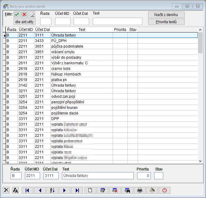
Task: Click the down arrow of the table scrollbar
Action: pyautogui.click(x=200, y=161)
